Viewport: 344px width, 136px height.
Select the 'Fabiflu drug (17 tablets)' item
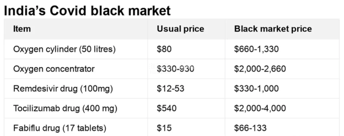tap(60, 128)
